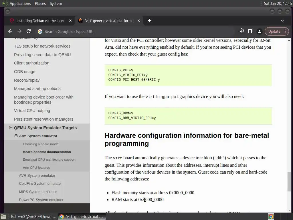Screen dimensions: 293x220
Task: Open PowerPC System emulator
Action: 41,200
